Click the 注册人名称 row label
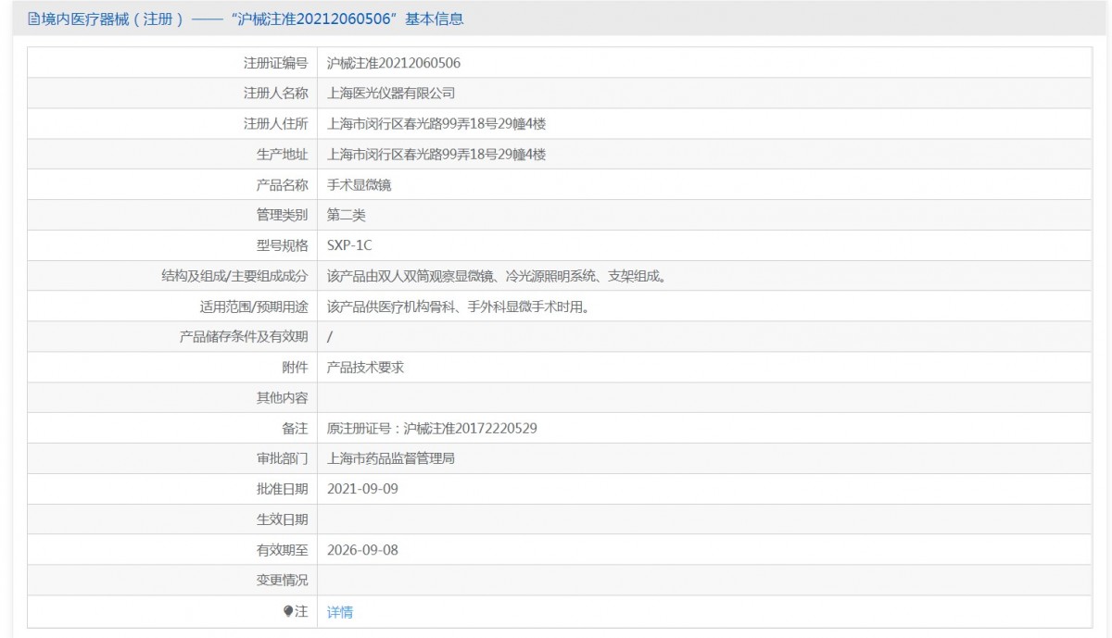 pos(275,94)
